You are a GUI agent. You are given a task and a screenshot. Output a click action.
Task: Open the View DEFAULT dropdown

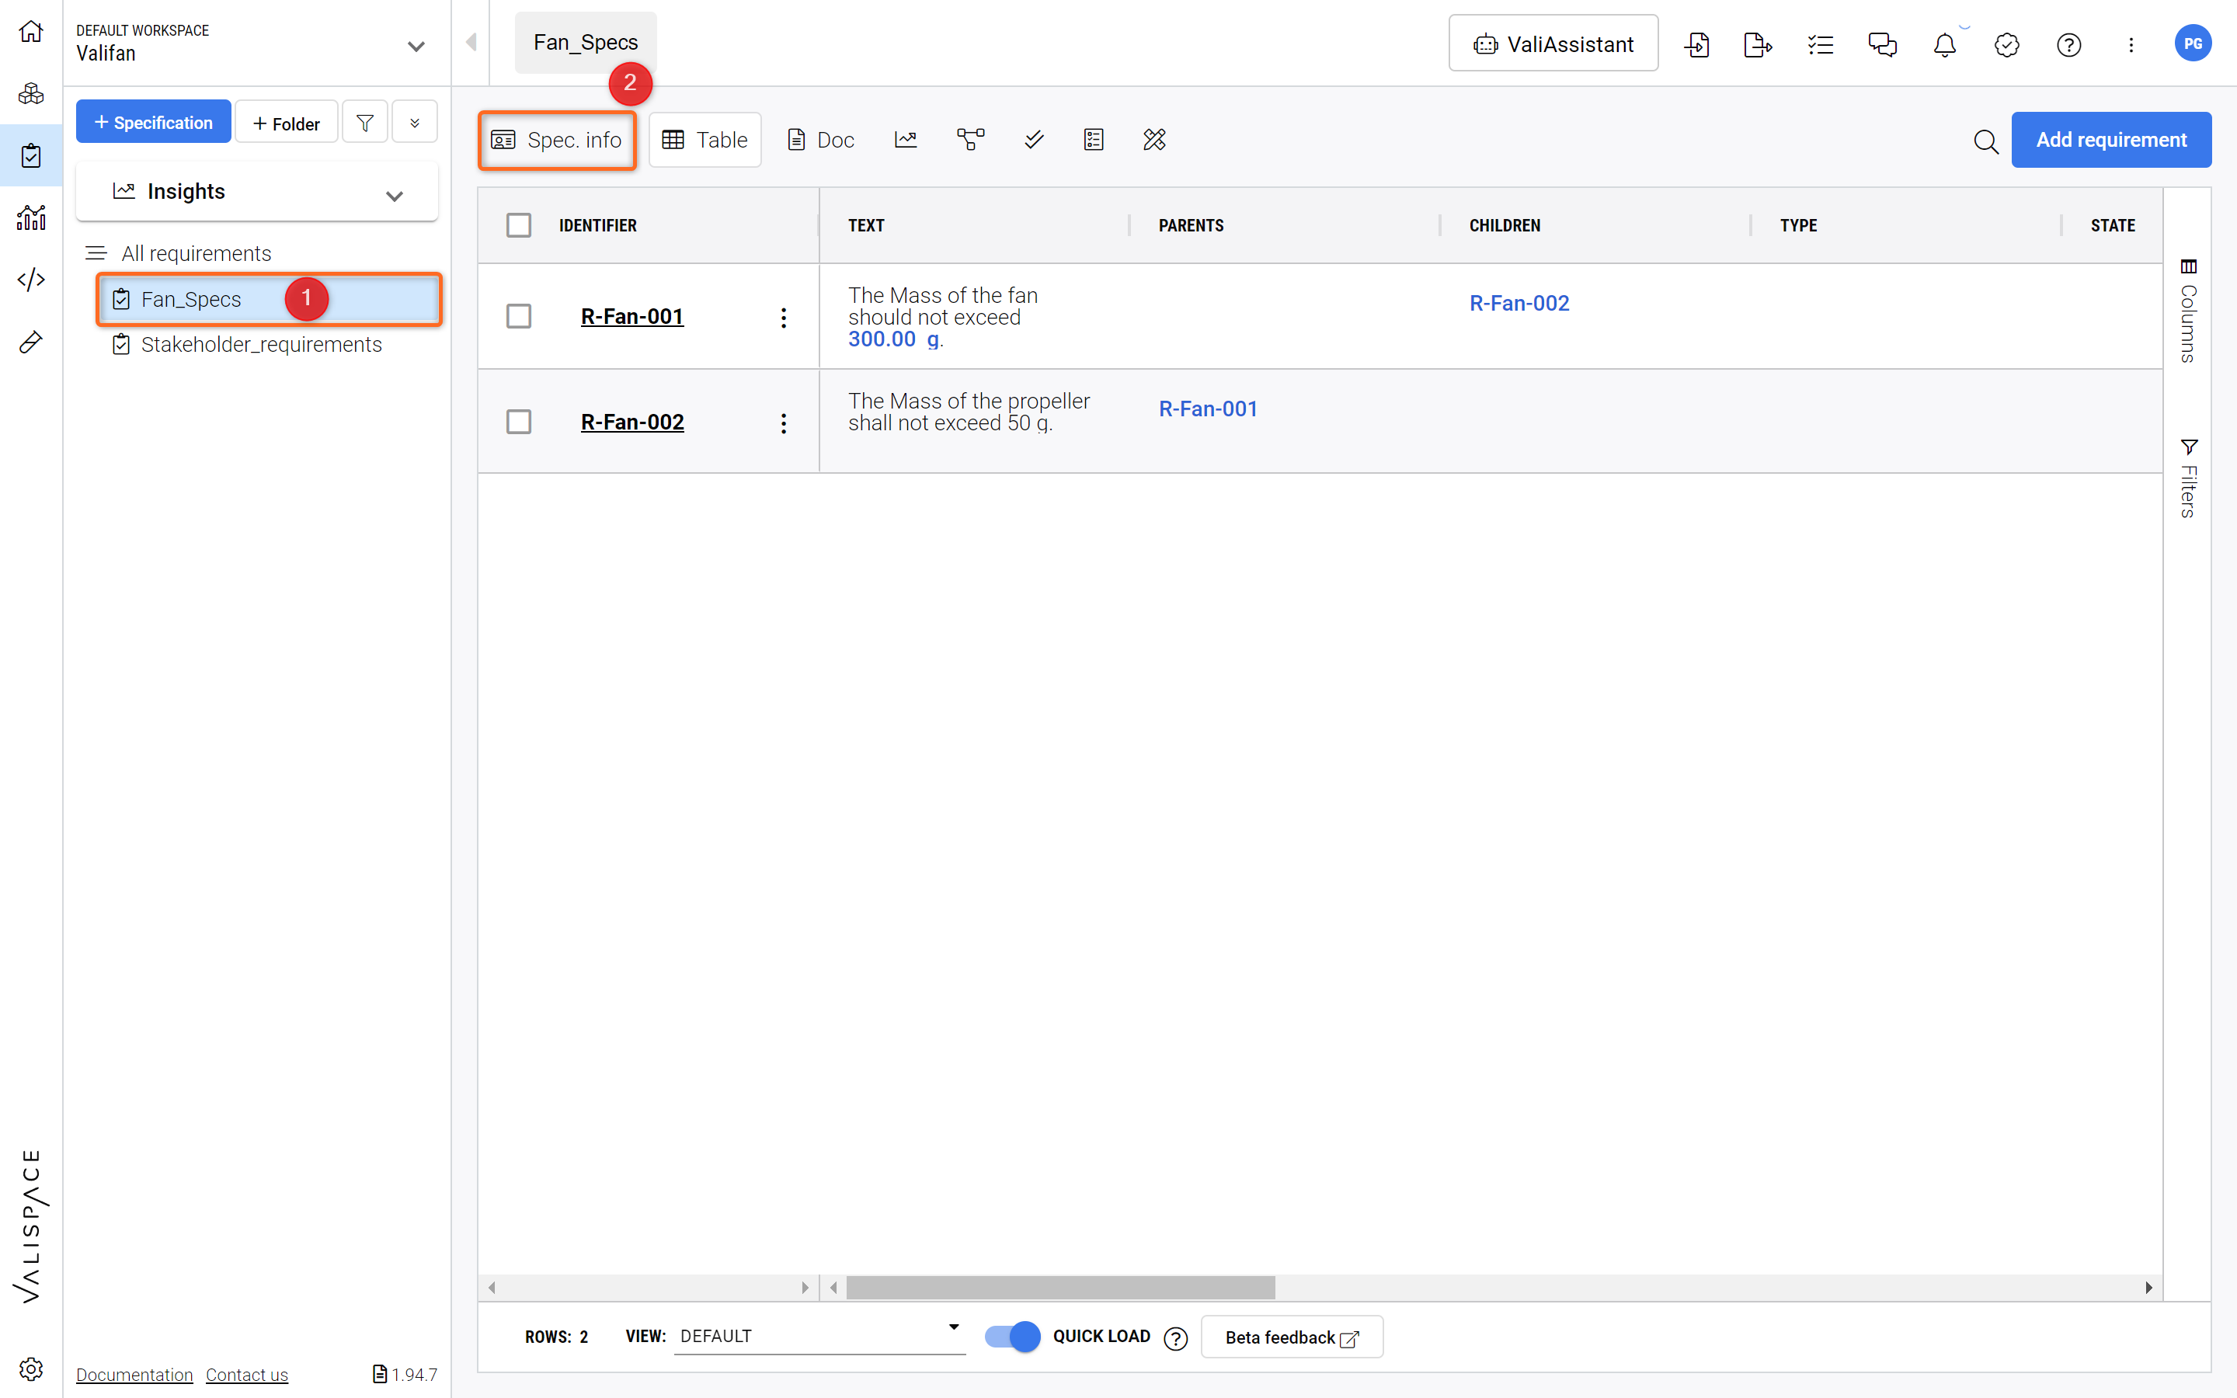820,1335
